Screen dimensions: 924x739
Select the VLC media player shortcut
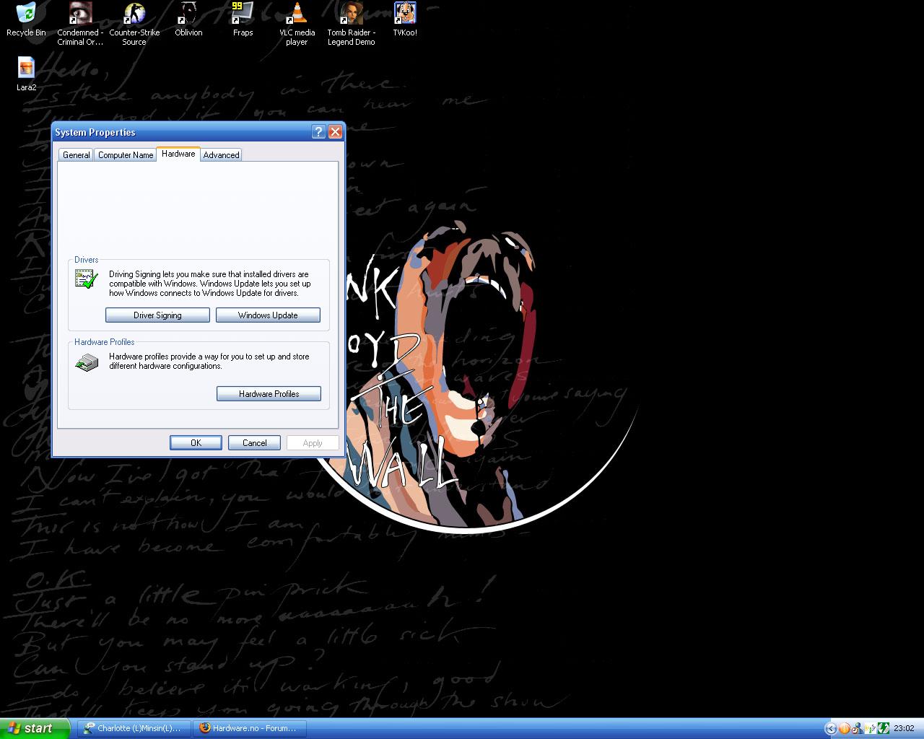tap(297, 24)
